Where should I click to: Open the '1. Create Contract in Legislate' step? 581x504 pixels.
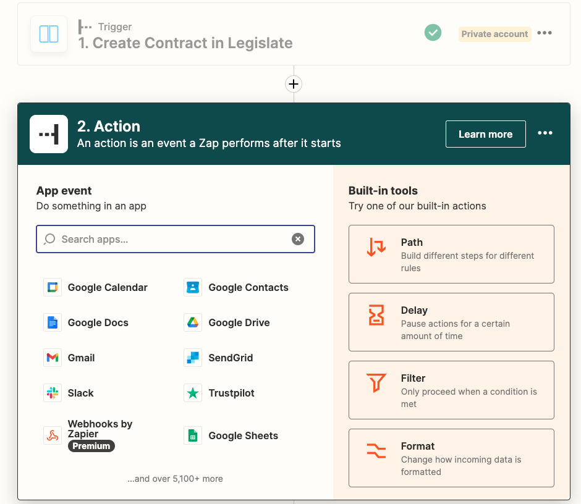tap(185, 43)
